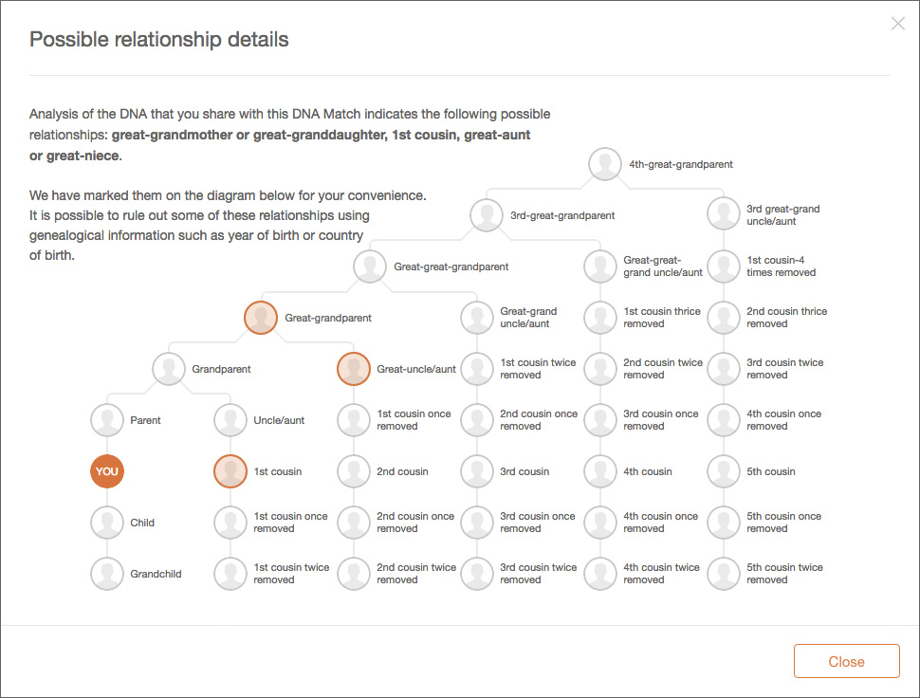Click the 4th-great-grandparent avatar at top
Screen dimensions: 920x698
[604, 164]
